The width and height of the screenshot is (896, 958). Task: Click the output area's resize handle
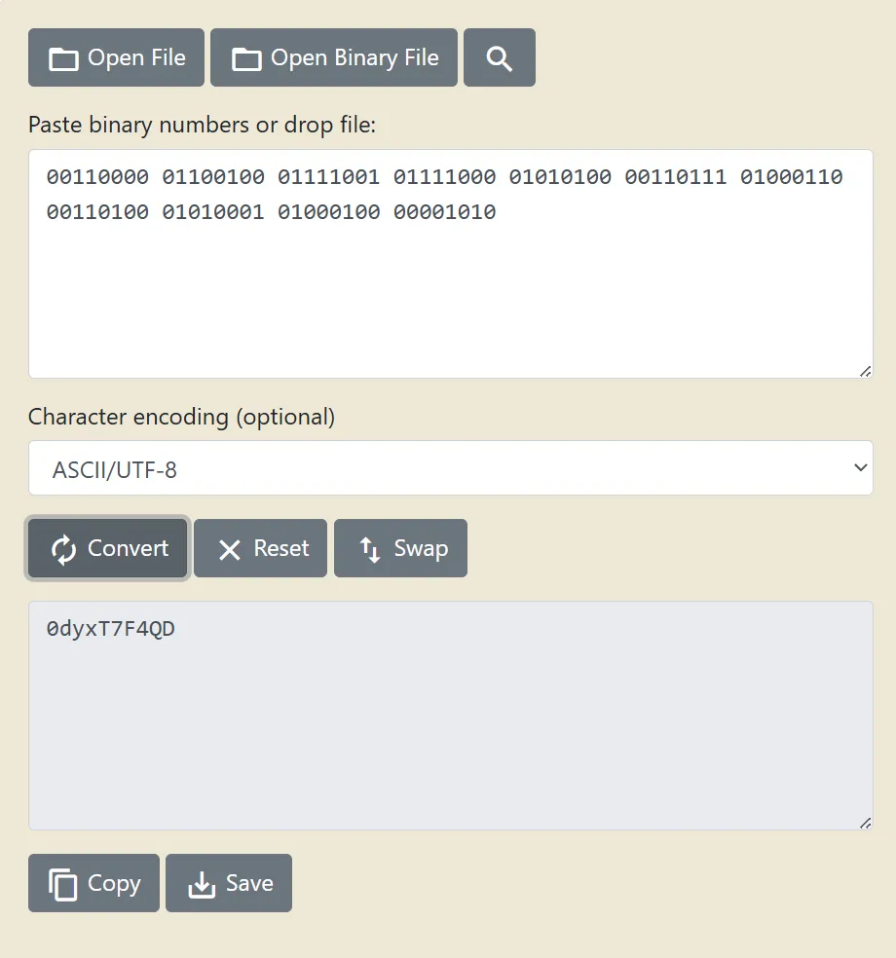[865, 822]
